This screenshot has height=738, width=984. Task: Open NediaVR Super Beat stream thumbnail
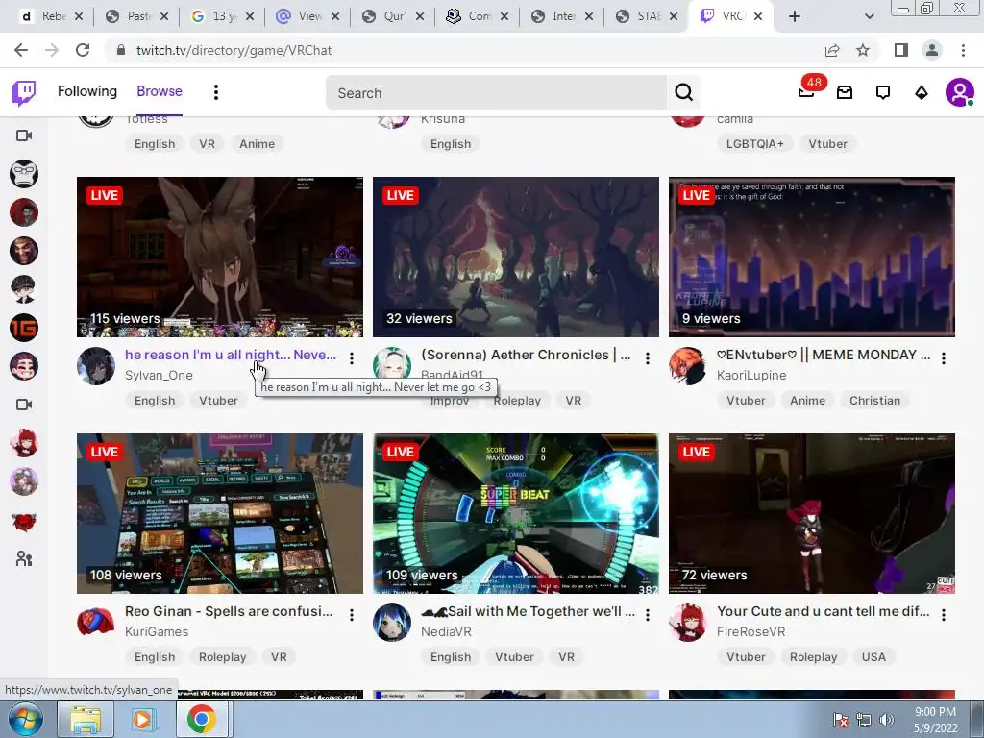[x=516, y=513]
